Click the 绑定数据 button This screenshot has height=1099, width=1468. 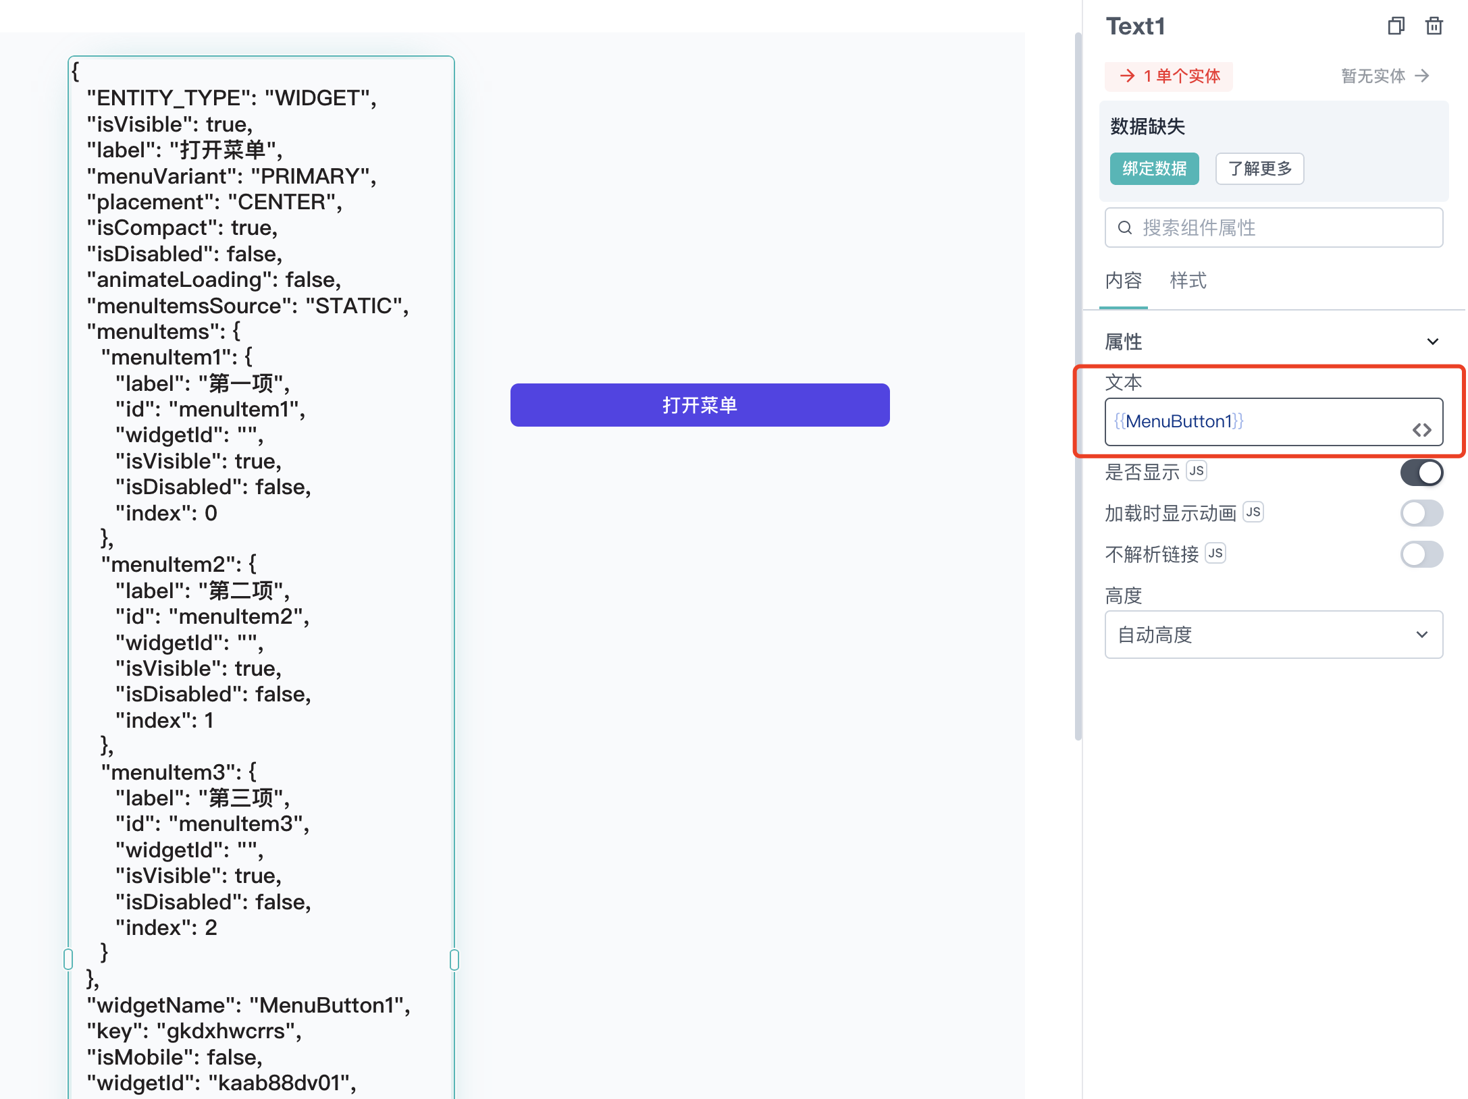click(1154, 169)
